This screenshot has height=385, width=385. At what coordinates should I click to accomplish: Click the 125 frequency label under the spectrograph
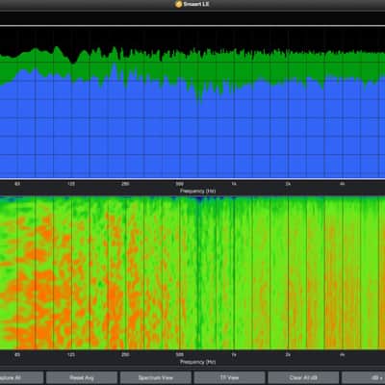coord(71,355)
